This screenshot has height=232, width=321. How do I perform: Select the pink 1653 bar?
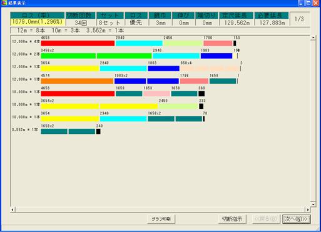(157, 94)
